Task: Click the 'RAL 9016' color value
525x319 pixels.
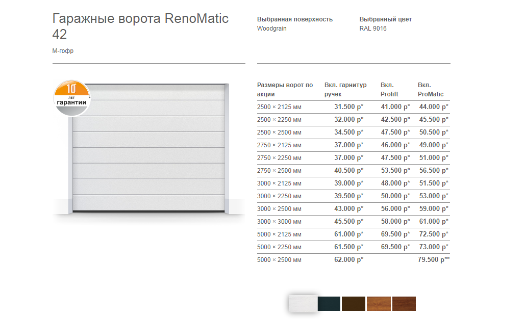Action: [x=372, y=29]
